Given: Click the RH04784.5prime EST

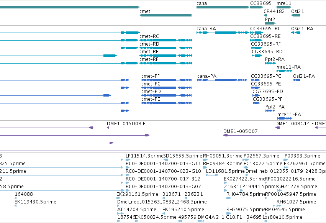Looking at the screenshot, I should pos(229,198).
